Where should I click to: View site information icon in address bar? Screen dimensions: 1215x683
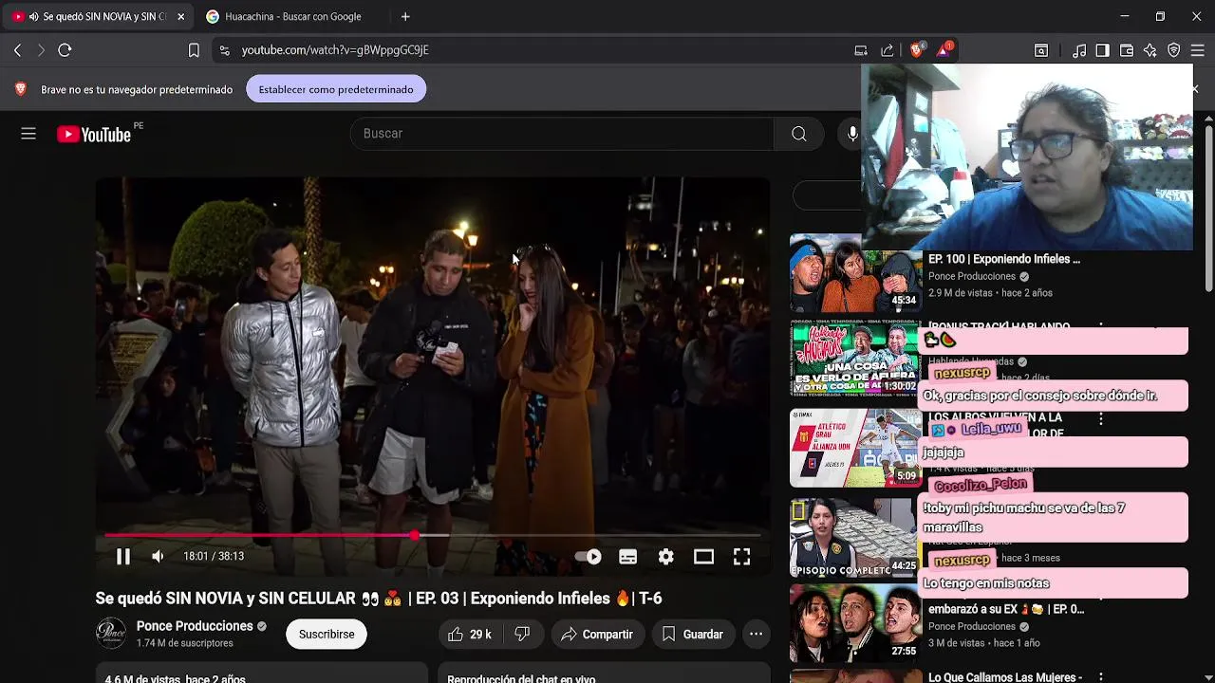224,50
